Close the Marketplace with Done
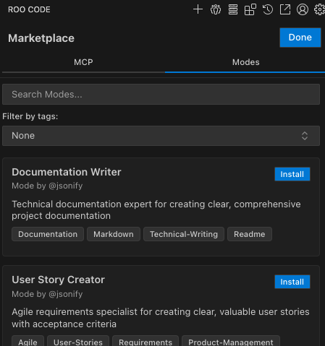 click(300, 38)
